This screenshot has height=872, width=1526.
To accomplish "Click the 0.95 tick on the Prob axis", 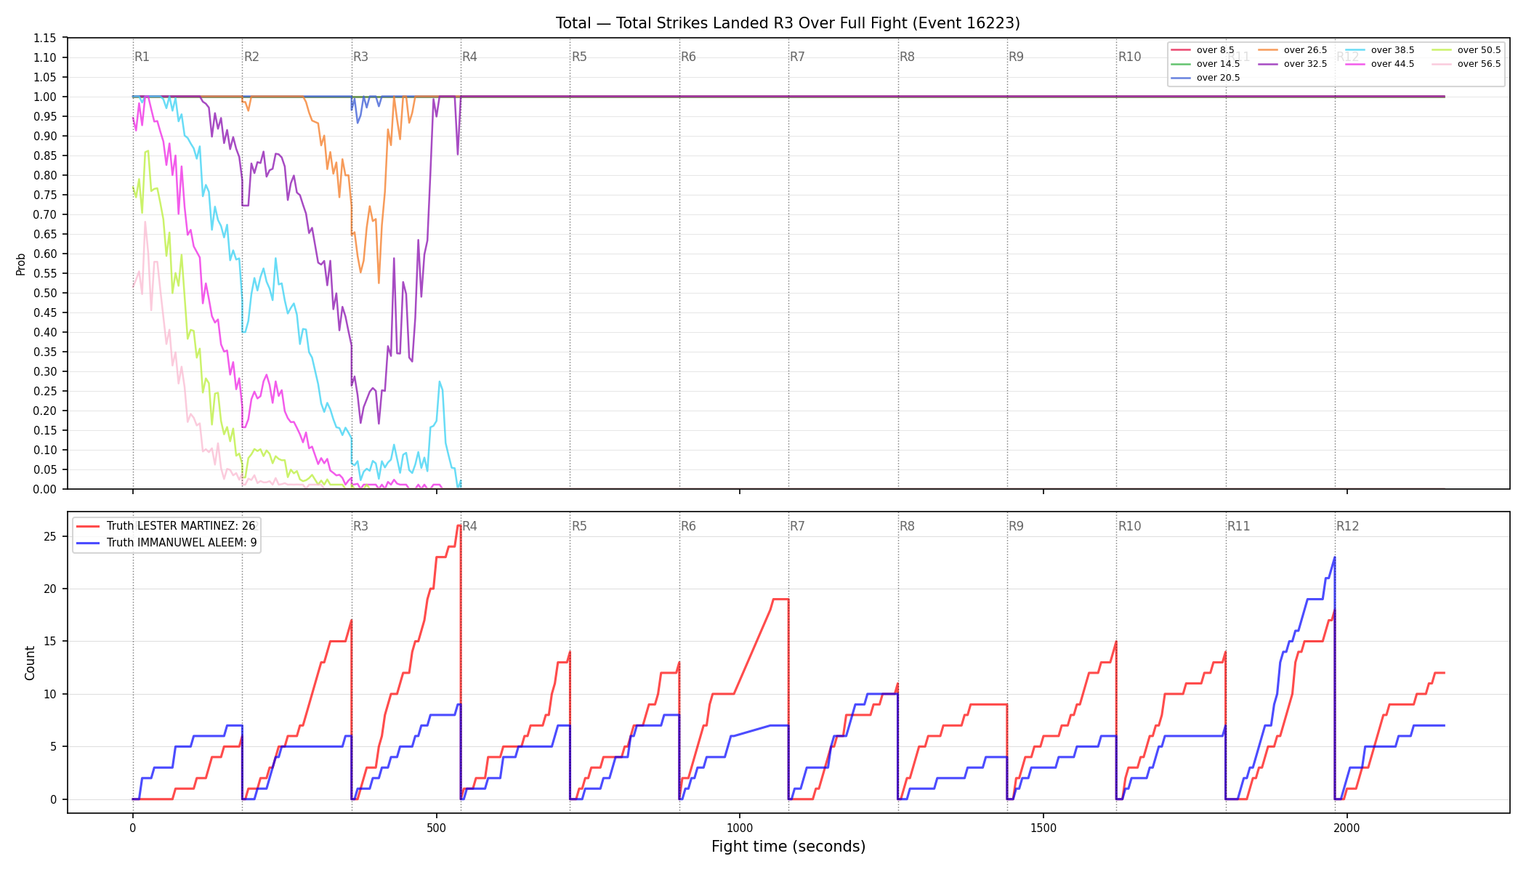I will pos(44,116).
